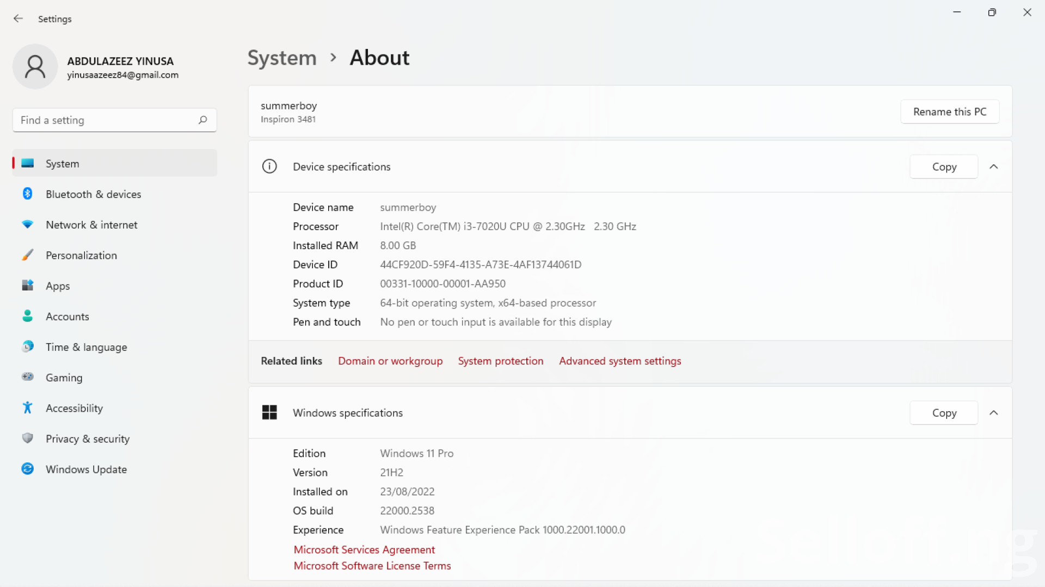This screenshot has width=1045, height=587.
Task: Select System in the sidebar
Action: point(114,163)
